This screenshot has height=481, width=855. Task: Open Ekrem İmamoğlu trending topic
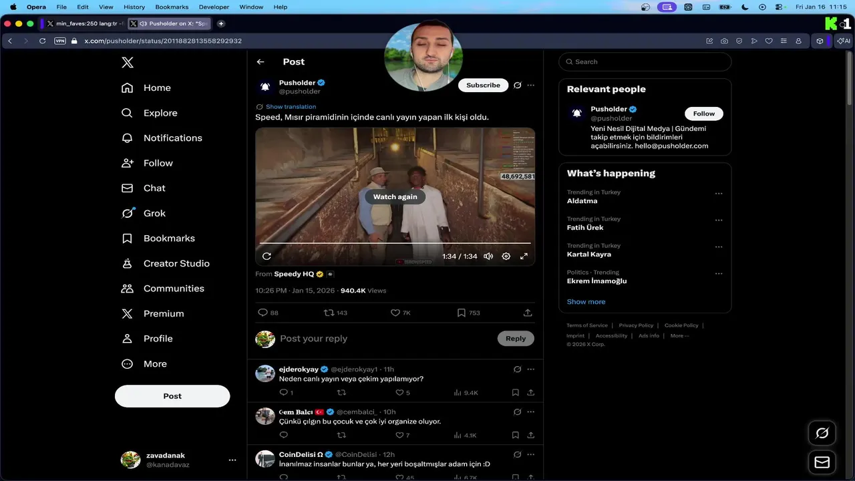(596, 281)
